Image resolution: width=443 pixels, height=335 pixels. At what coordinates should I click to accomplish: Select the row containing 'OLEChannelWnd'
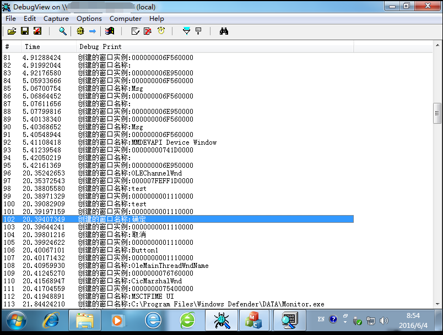tap(178, 173)
